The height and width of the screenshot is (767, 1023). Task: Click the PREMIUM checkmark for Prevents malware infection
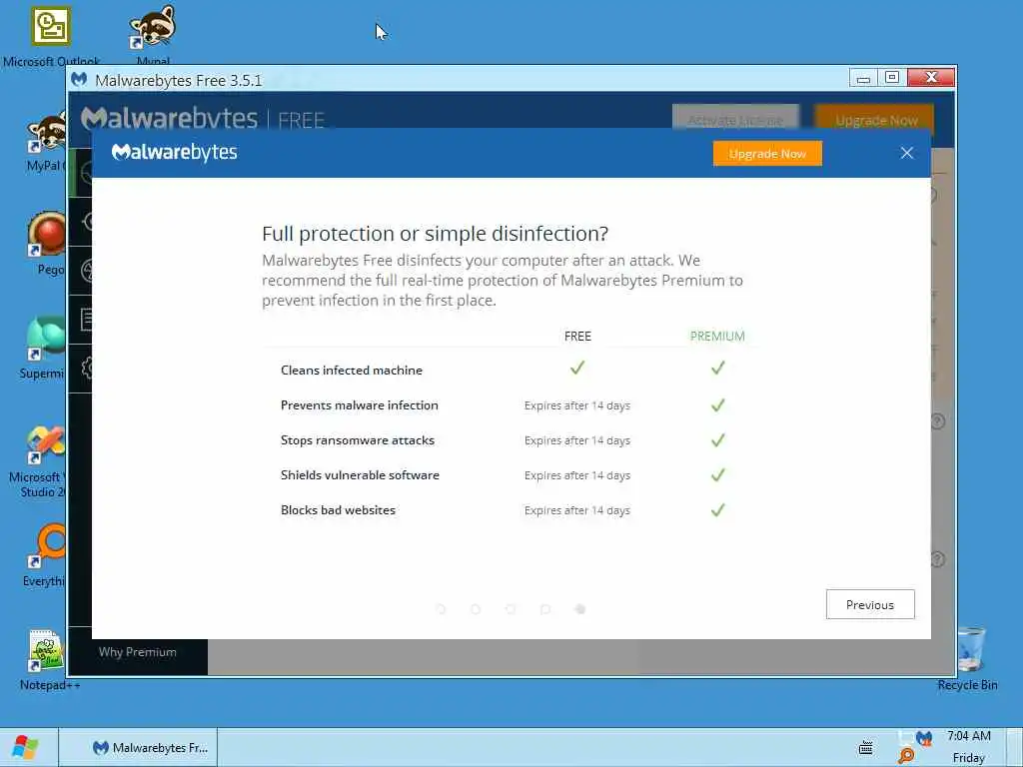click(x=717, y=405)
